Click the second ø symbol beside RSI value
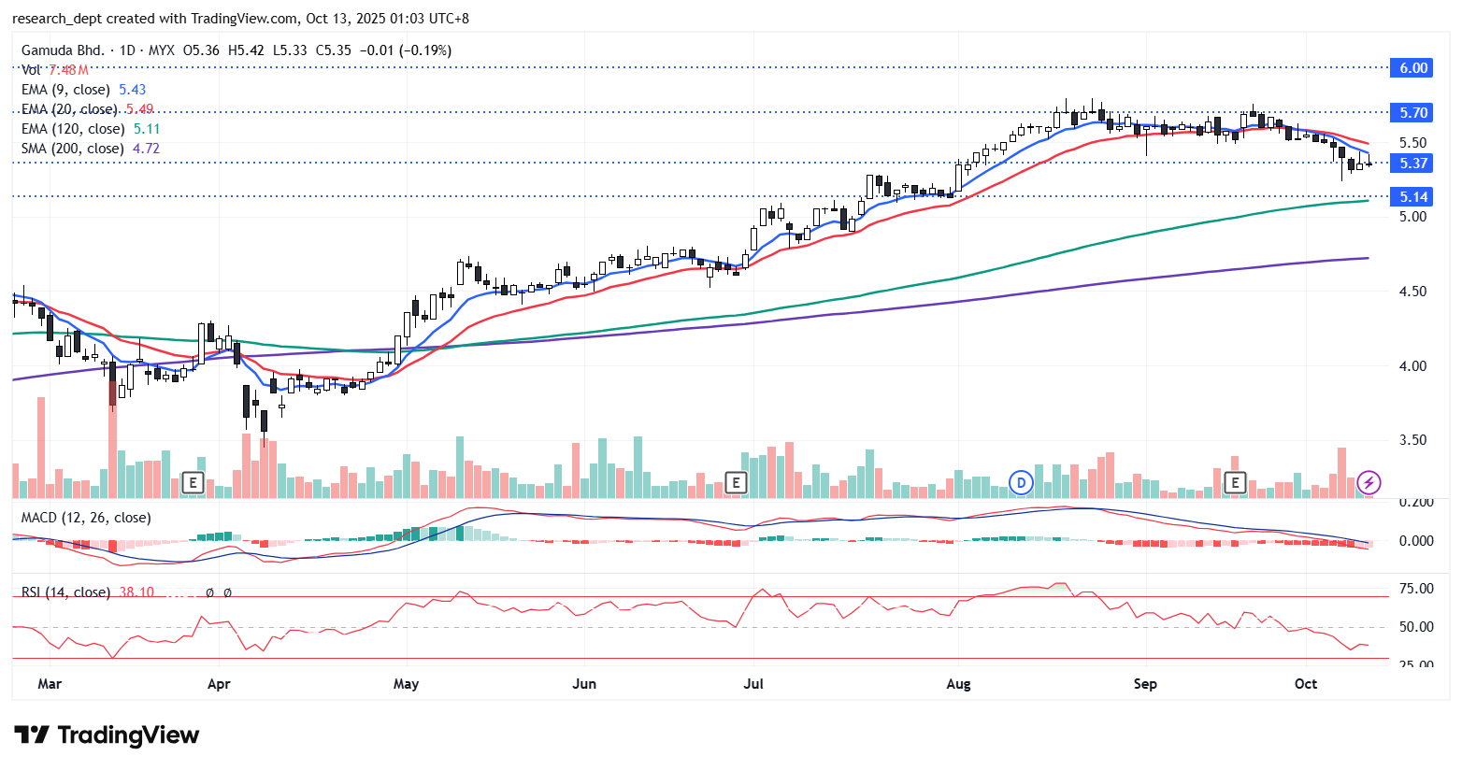The image size is (1462, 770). point(227,592)
